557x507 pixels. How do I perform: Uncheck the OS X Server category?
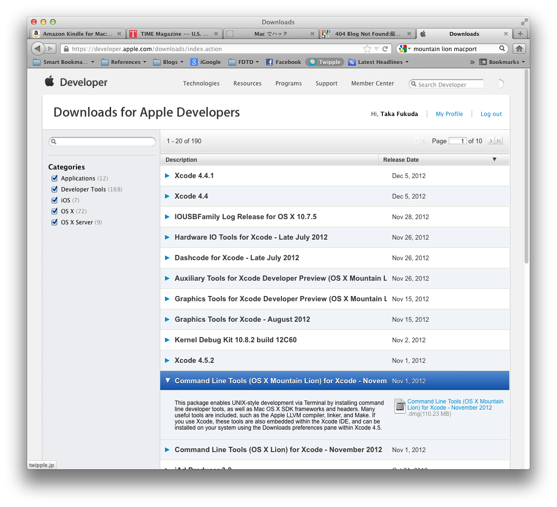54,222
